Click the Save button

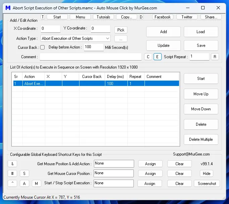[201, 45]
